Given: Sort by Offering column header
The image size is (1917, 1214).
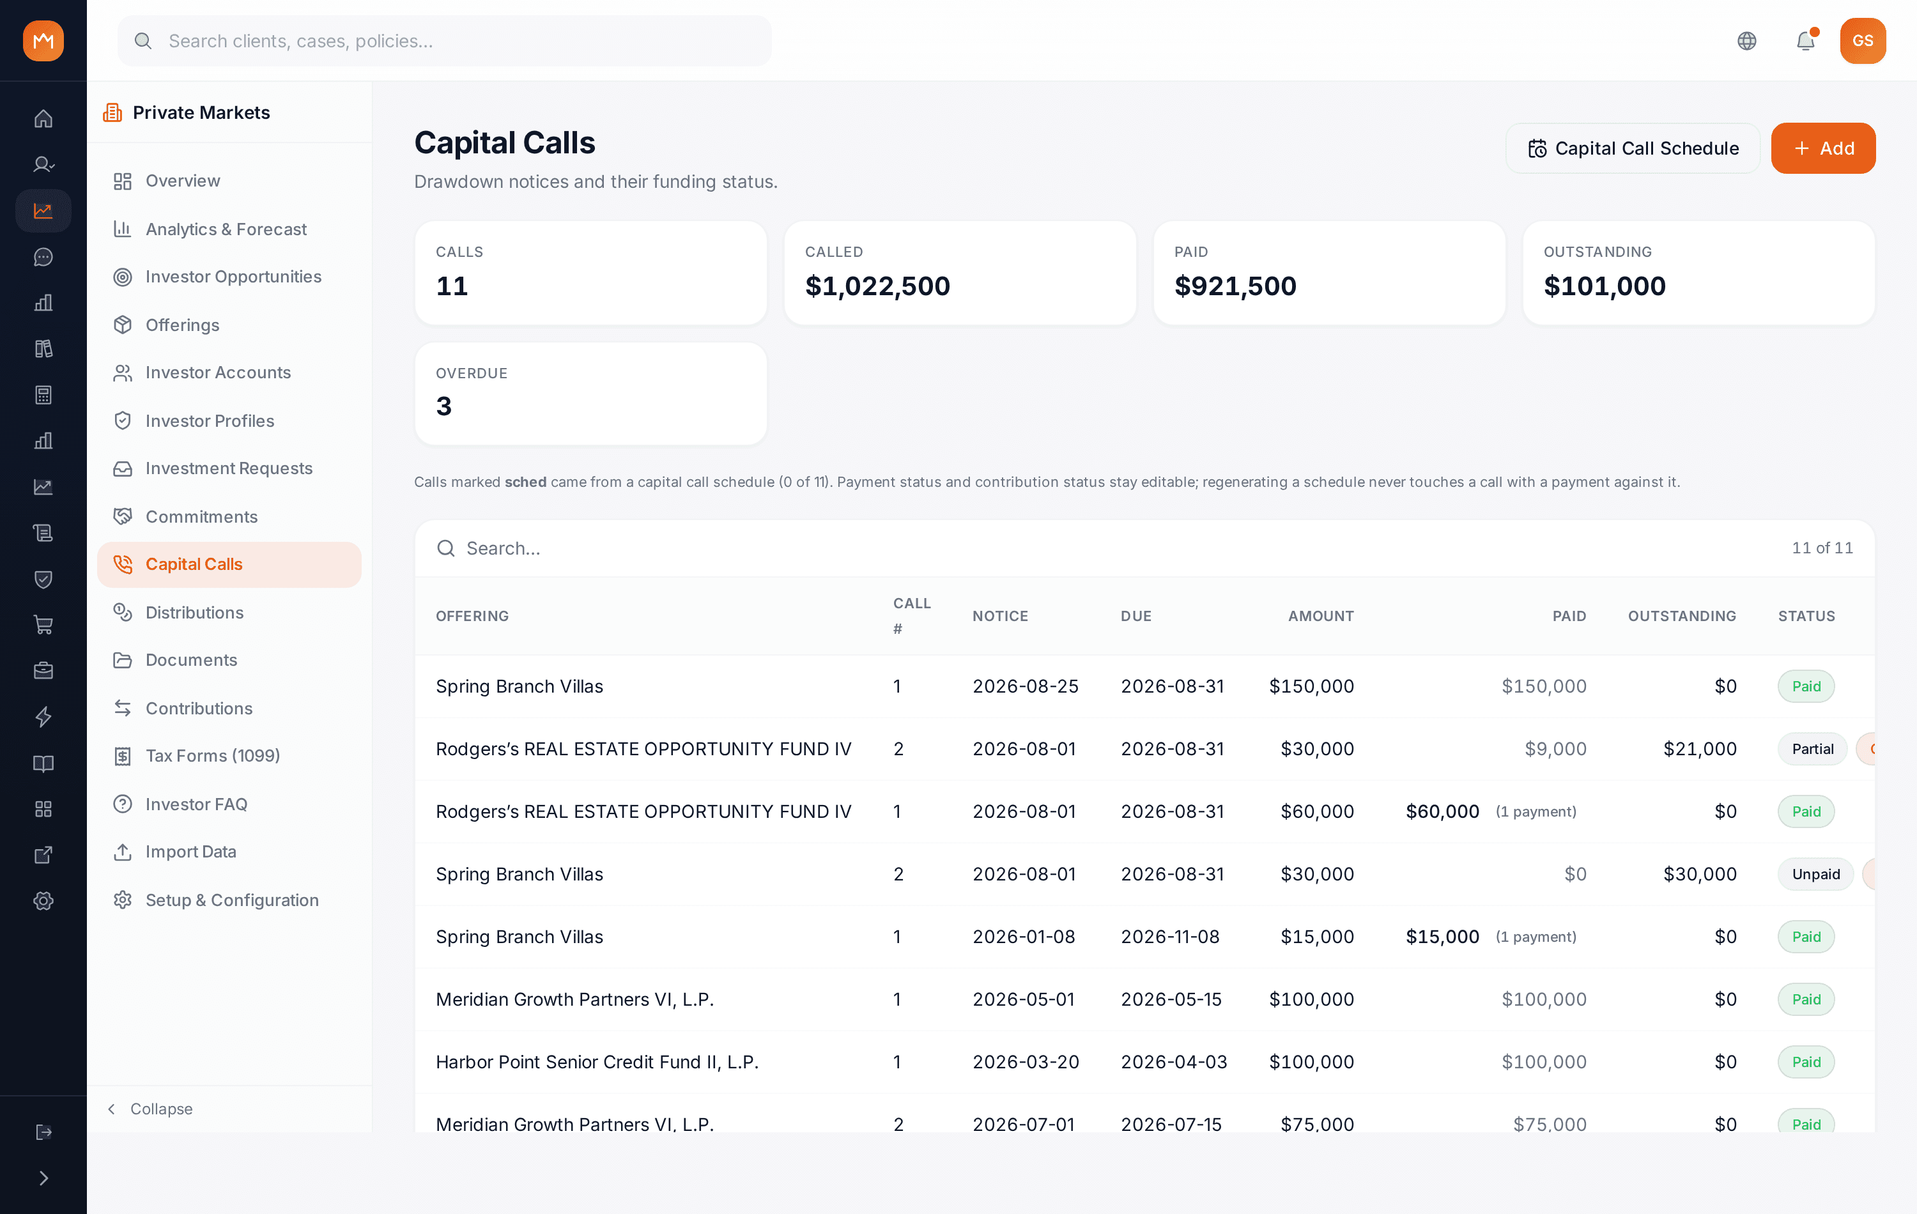Looking at the screenshot, I should click(x=472, y=616).
